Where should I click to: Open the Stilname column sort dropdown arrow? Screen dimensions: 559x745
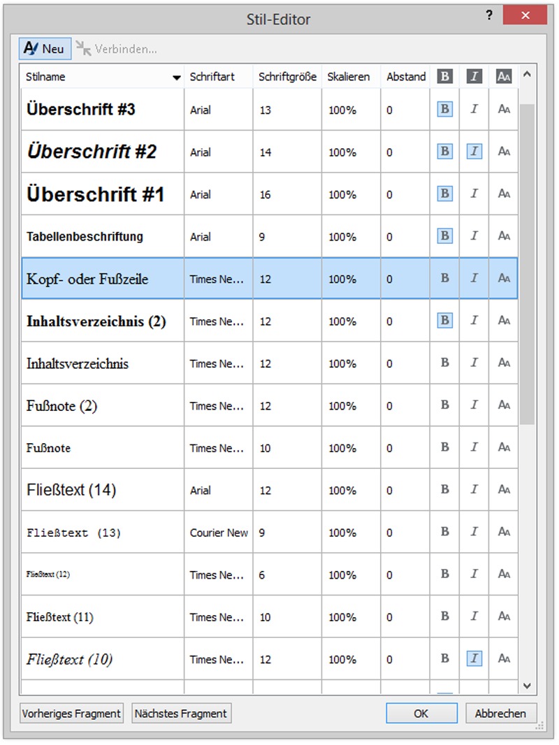tap(177, 78)
